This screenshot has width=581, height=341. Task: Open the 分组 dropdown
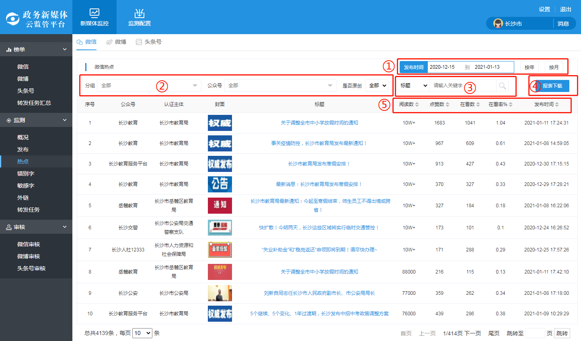149,86
